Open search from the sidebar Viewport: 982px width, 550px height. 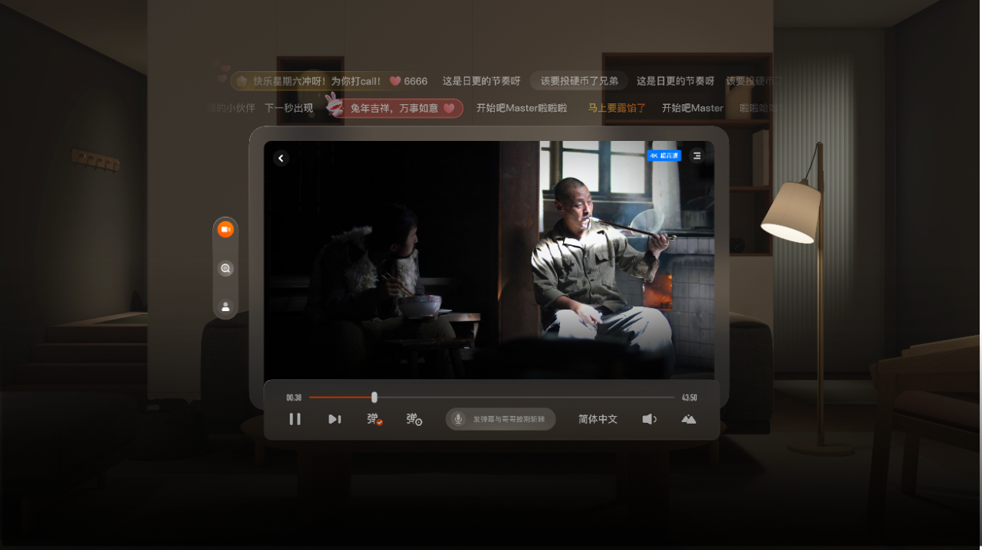226,268
